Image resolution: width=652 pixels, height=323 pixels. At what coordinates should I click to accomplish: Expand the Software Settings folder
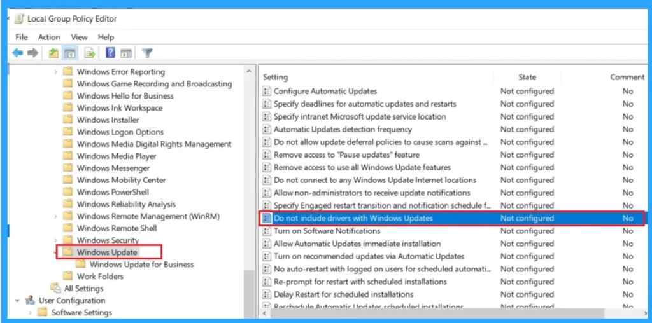pyautogui.click(x=30, y=312)
